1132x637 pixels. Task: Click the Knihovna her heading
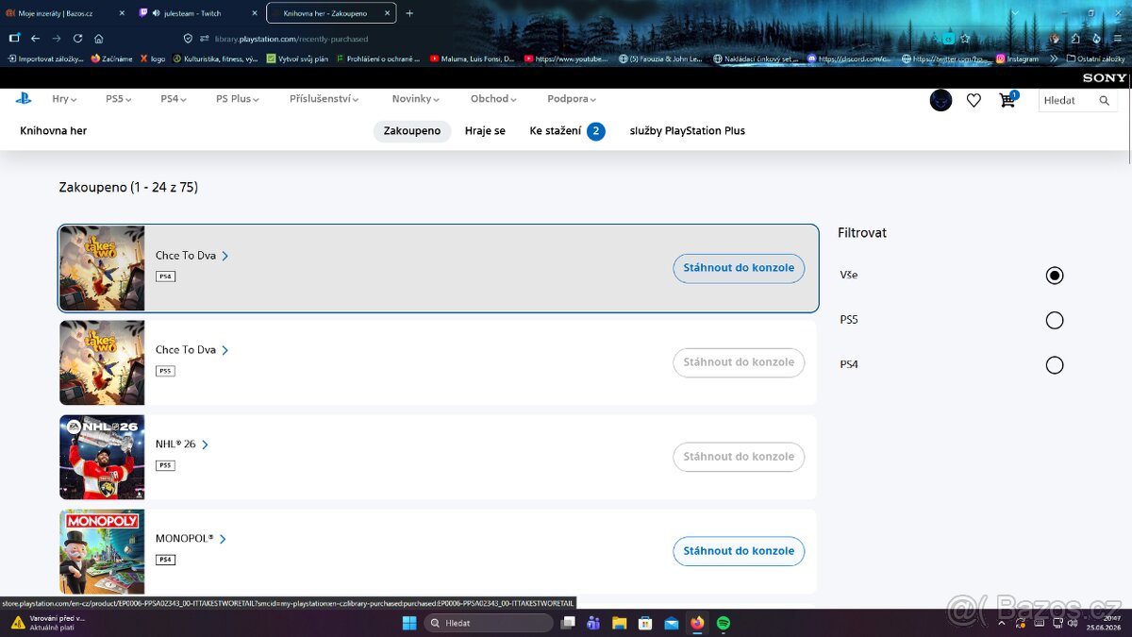[53, 131]
